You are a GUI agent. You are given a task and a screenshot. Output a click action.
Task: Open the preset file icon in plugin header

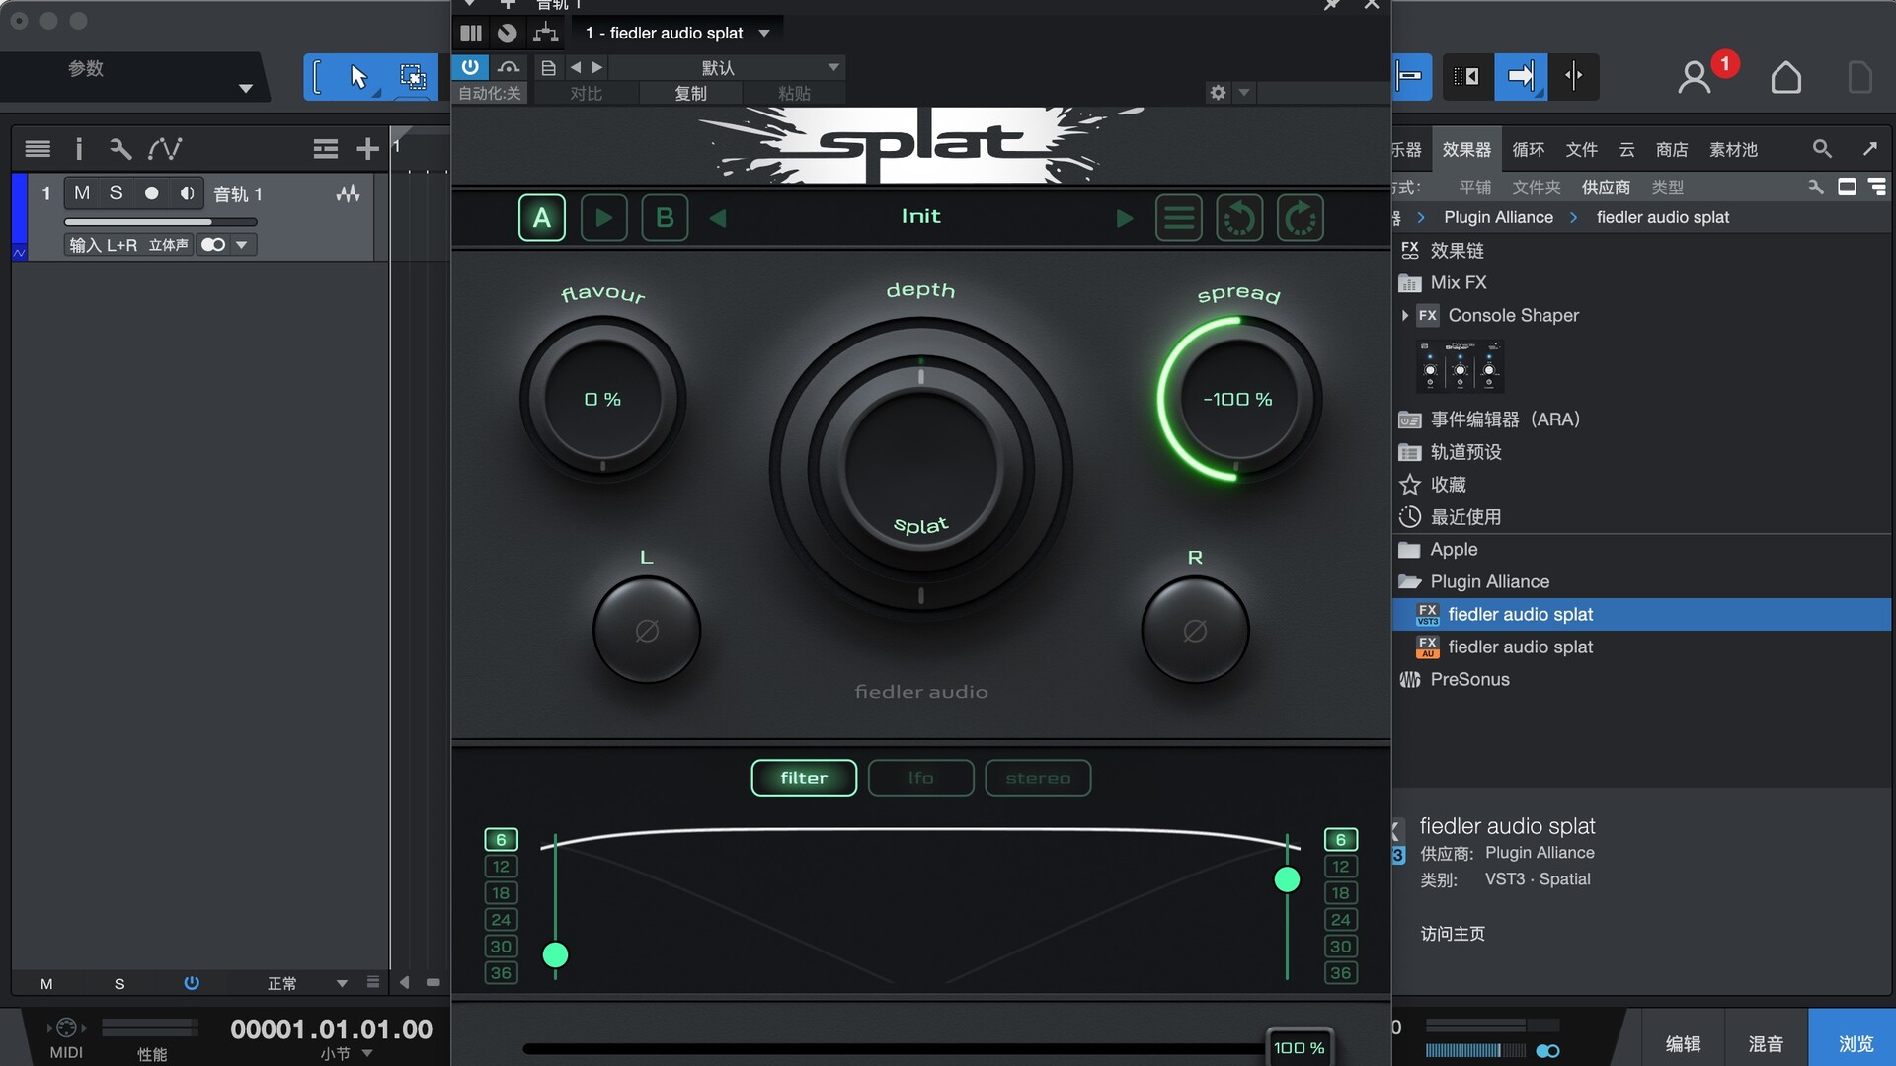tap(548, 67)
